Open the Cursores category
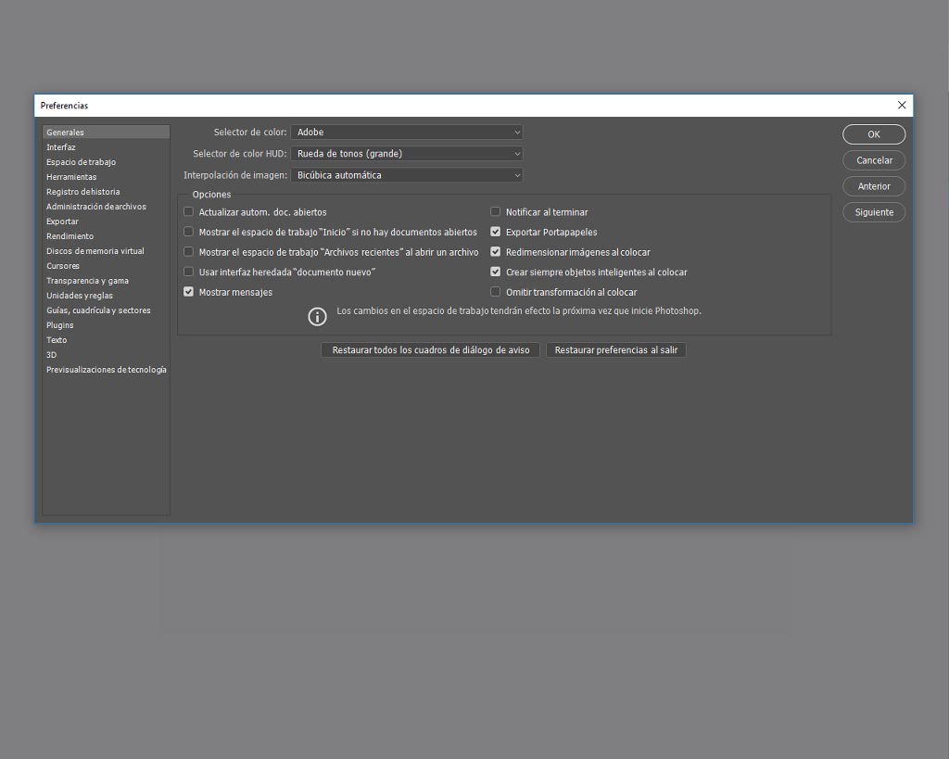The width and height of the screenshot is (949, 759). click(106, 266)
